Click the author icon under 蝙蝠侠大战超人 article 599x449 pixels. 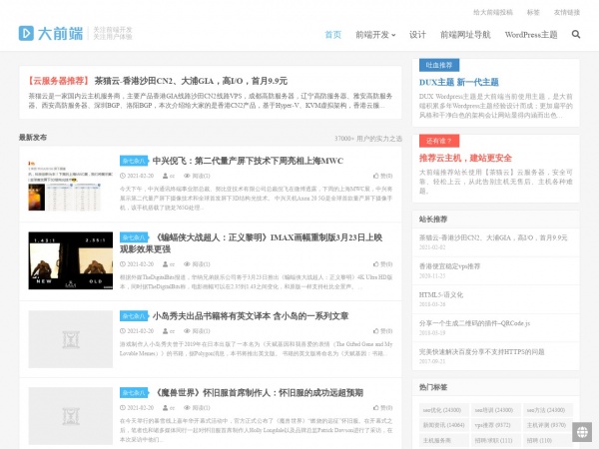[166, 264]
